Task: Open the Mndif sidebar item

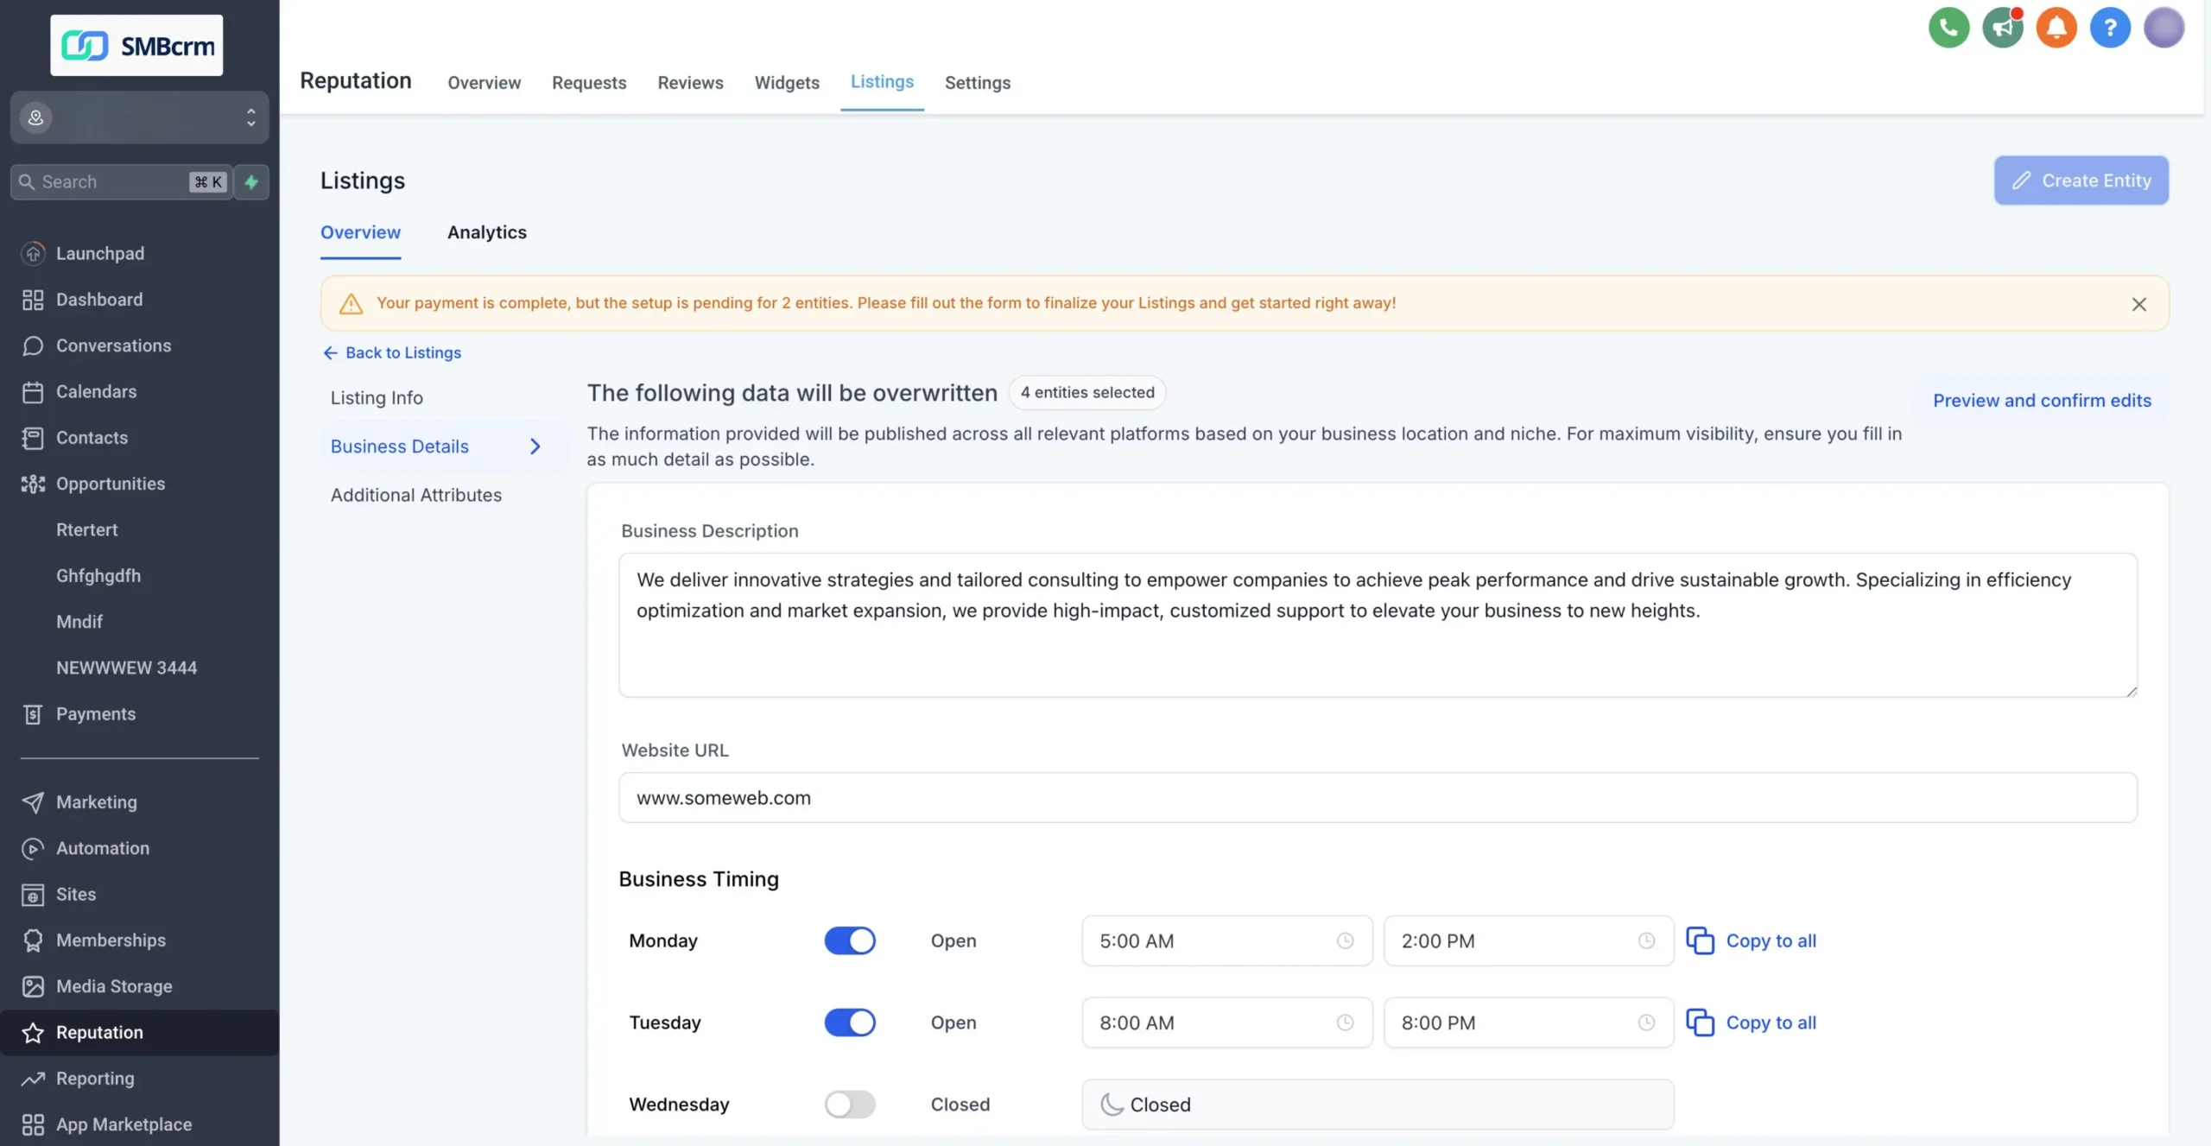Action: (79, 622)
